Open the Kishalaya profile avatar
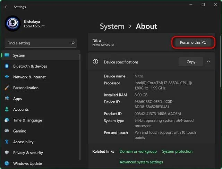Screen dimensions: 222x169 pyautogui.click(x=13, y=24)
